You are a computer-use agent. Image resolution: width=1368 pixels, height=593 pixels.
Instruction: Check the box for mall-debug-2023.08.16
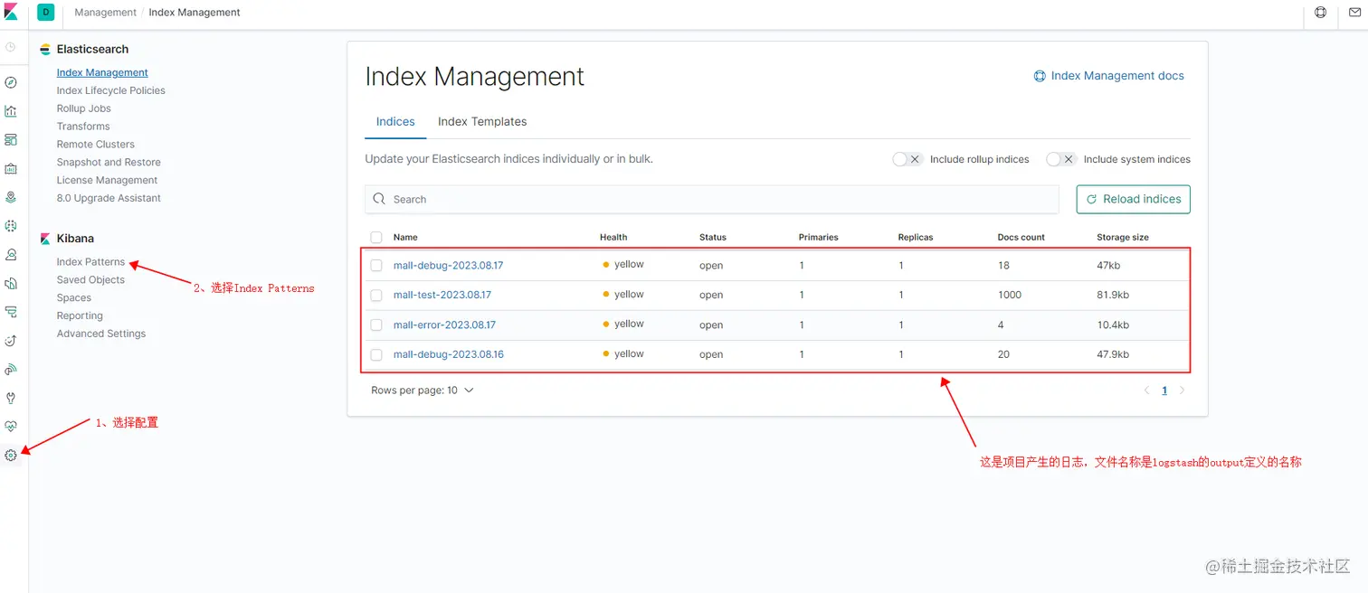coord(376,355)
